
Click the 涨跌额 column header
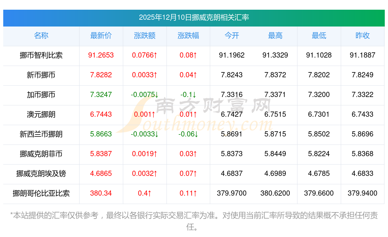(x=145, y=36)
